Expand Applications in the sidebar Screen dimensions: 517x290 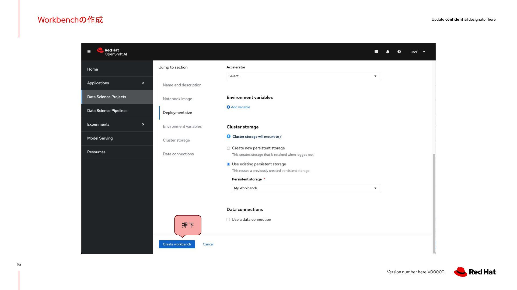point(117,83)
